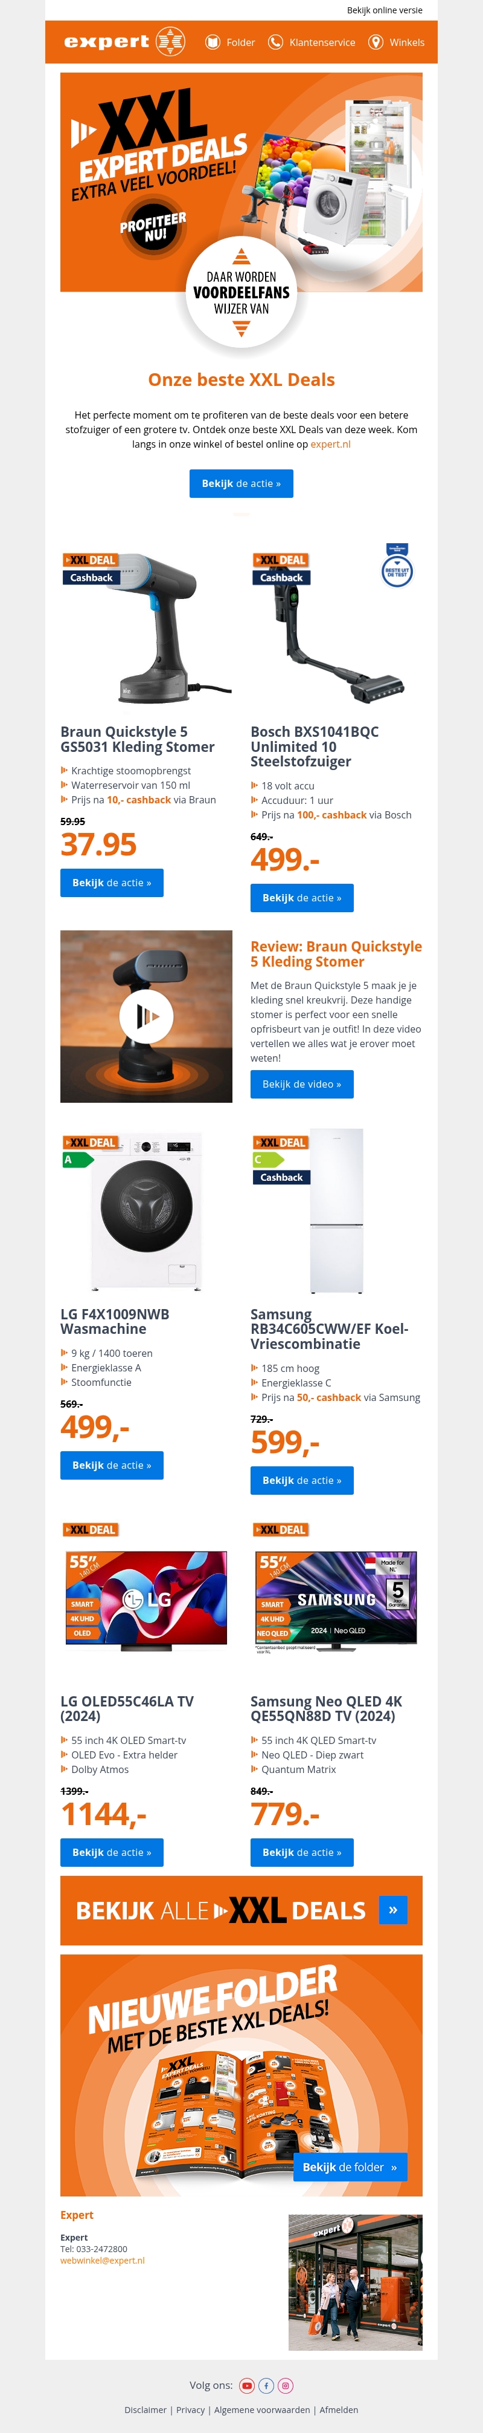The image size is (483, 2433).
Task: Click 'Bekijk de folder' button
Action: pos(350,2167)
